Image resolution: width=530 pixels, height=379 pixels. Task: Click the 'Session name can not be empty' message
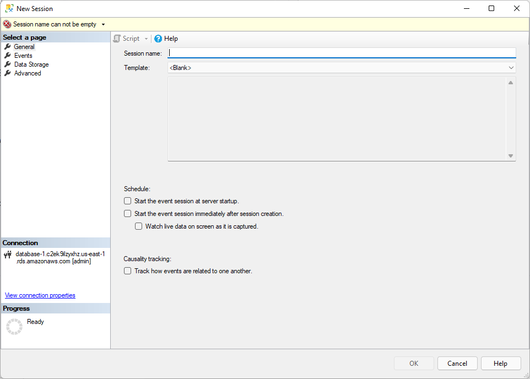(x=55, y=24)
